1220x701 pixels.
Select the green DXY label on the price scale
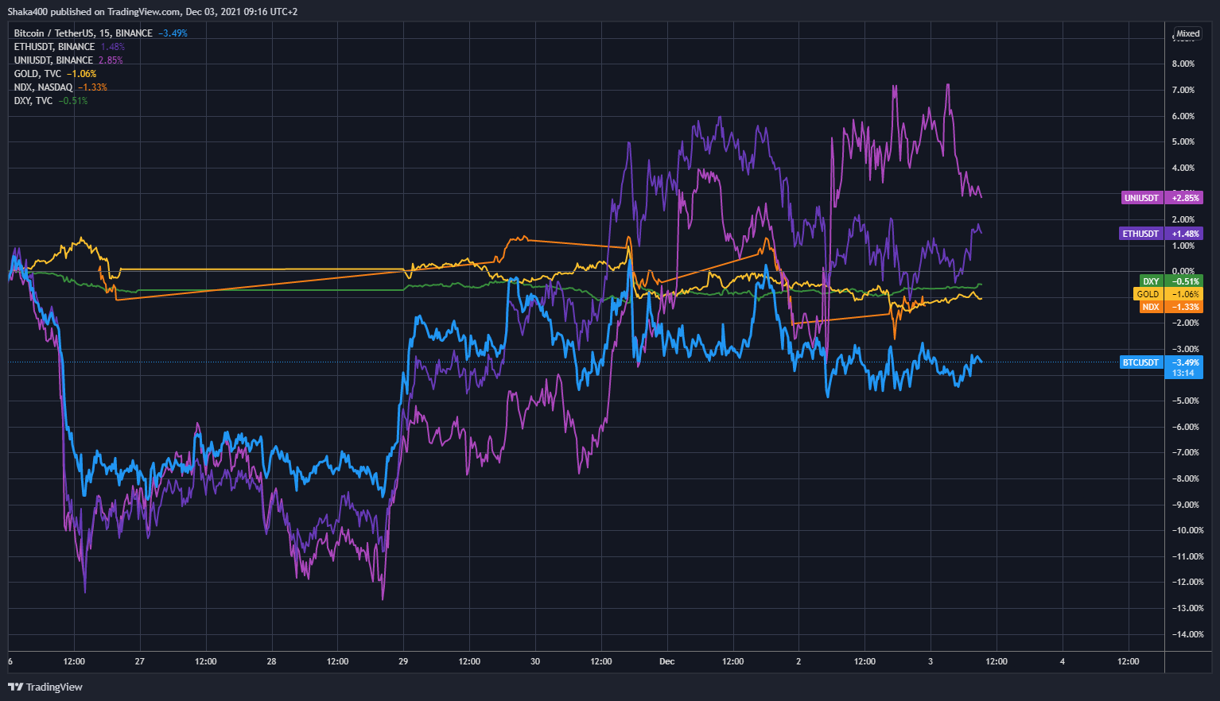(x=1150, y=281)
